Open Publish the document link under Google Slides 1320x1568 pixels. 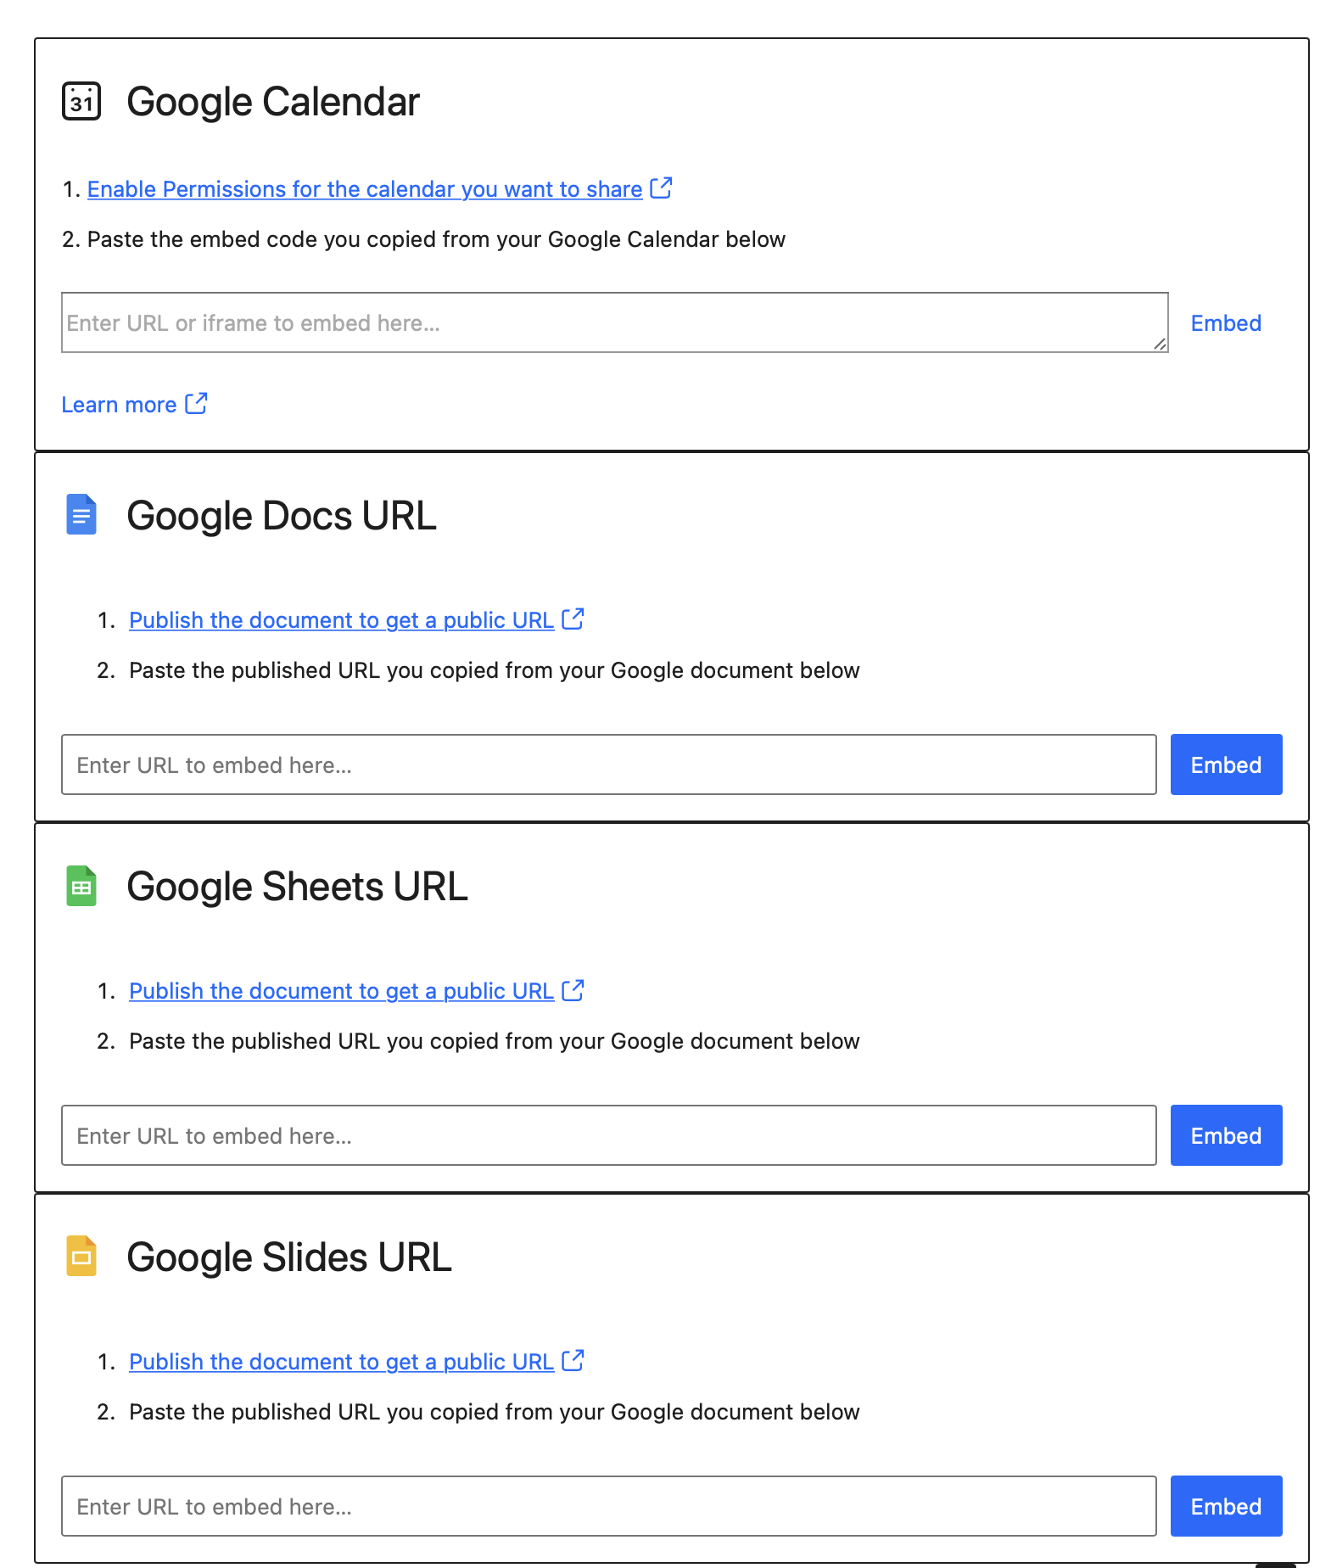(341, 1362)
